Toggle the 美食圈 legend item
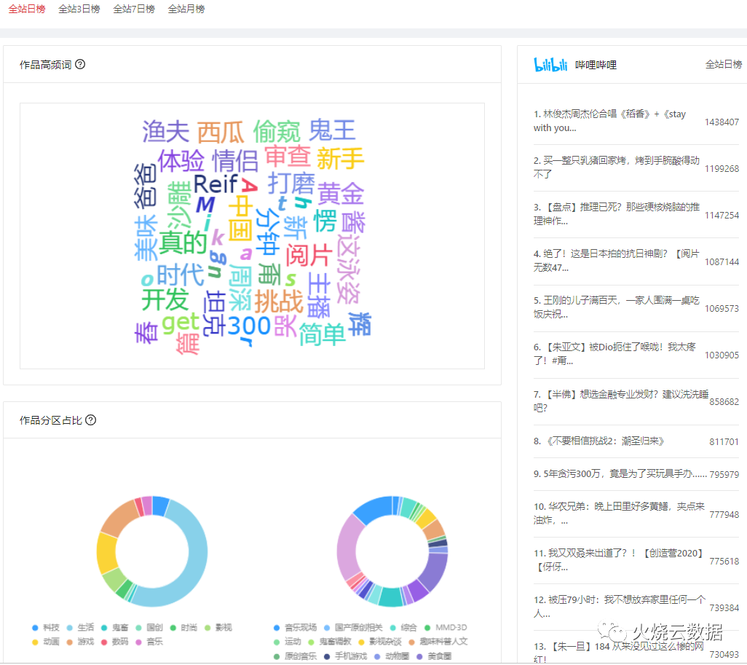The image size is (747, 665). click(x=434, y=656)
